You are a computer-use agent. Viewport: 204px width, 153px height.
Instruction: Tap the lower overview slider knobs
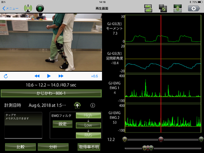[x=148, y=148]
